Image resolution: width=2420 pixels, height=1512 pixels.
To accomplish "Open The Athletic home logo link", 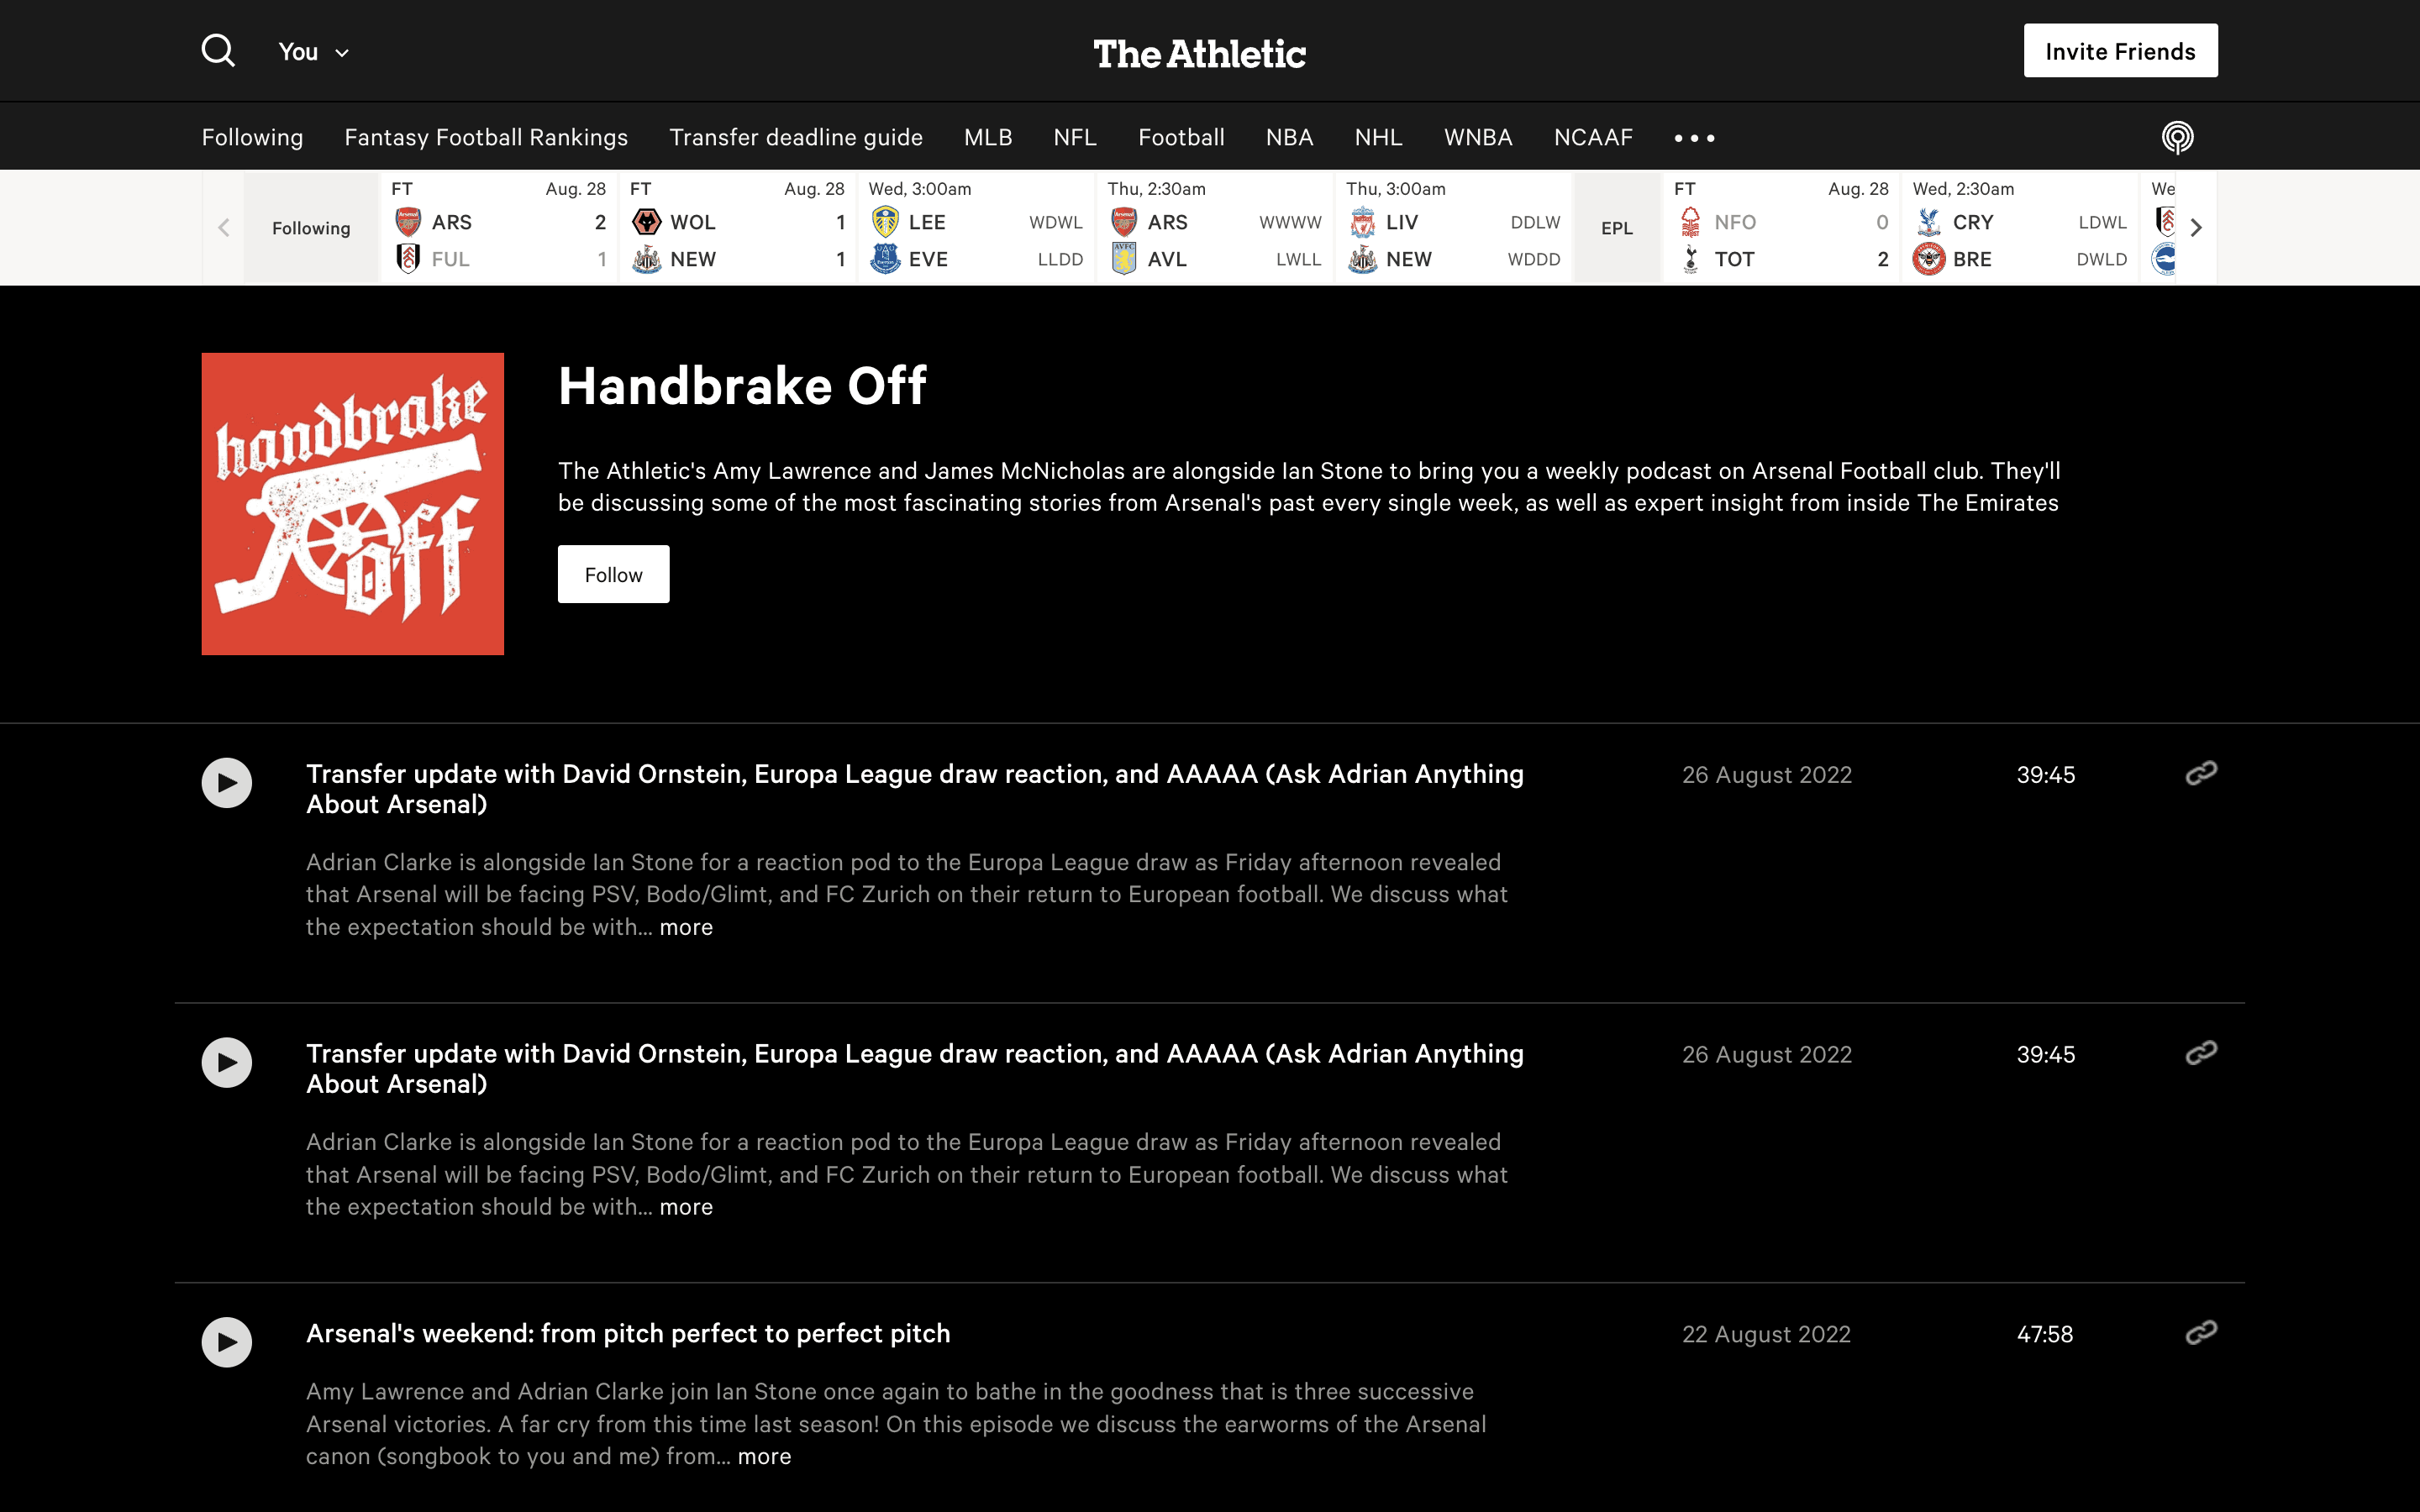I will point(1199,53).
